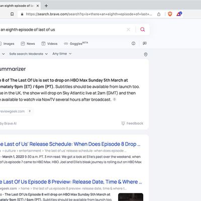Click the bookmark icon in address bar
The width and height of the screenshot is (201, 201).
tap(12, 14)
